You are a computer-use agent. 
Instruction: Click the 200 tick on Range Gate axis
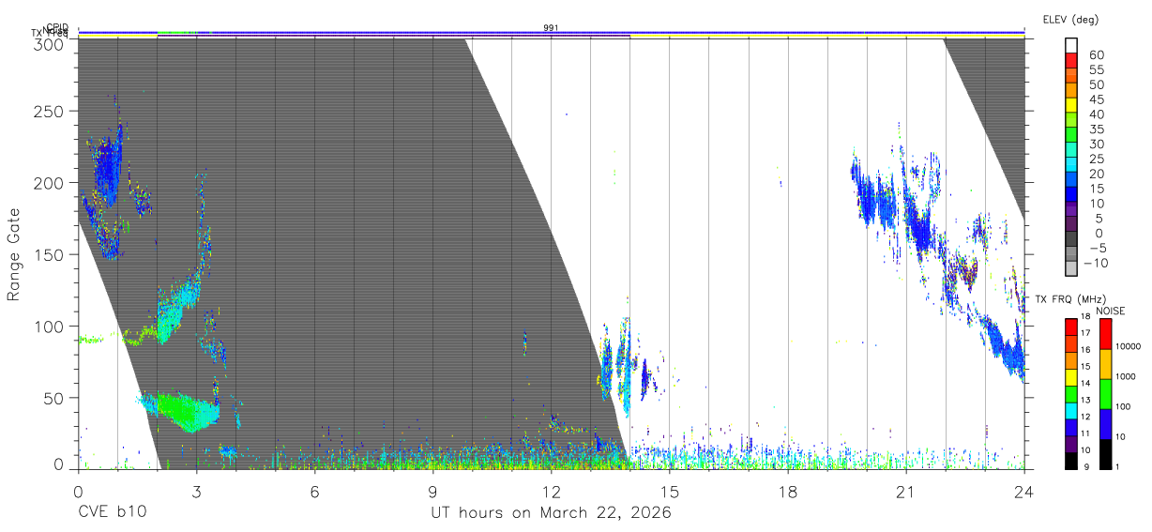[x=50, y=182]
